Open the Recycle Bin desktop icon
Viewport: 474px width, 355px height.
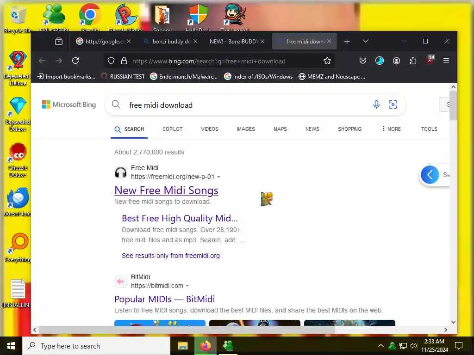click(x=18, y=18)
